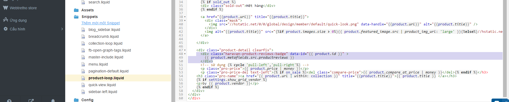
Task: Click the Cấu hình gear icon
Action: click(x=6, y=29)
